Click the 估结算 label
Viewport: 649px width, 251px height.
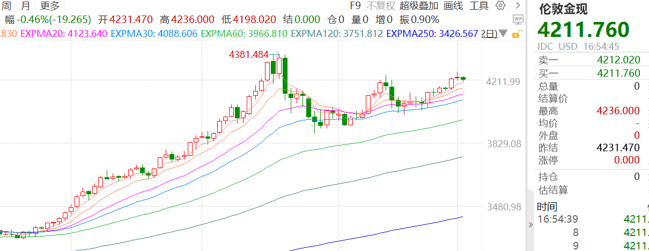[553, 191]
